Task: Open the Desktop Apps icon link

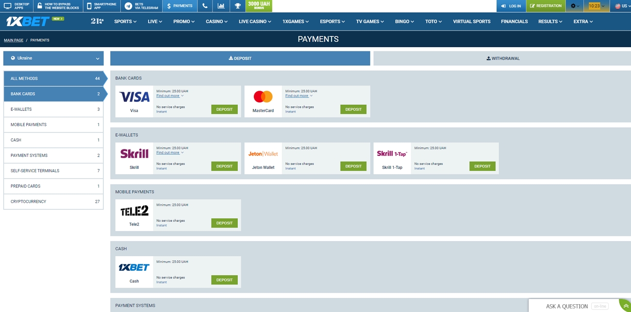Action: tap(17, 6)
